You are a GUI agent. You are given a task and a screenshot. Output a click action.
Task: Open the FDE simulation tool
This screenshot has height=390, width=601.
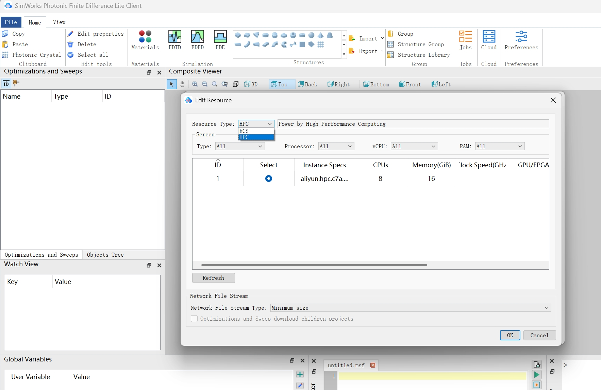tap(220, 40)
